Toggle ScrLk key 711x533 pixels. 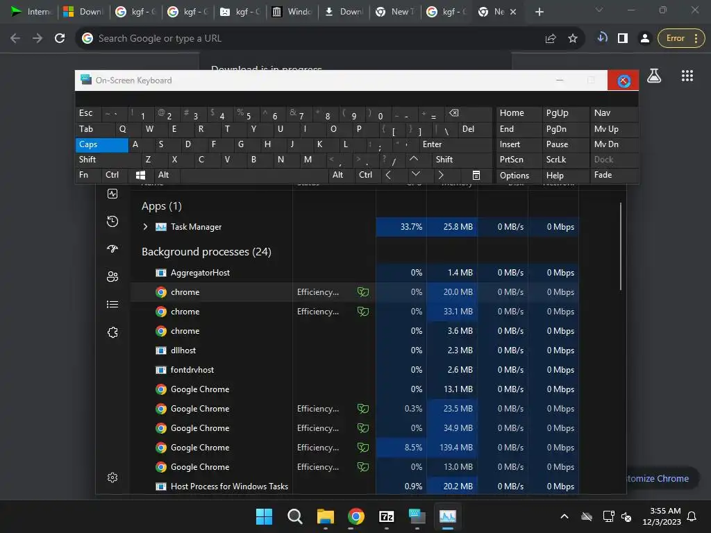pyautogui.click(x=565, y=160)
